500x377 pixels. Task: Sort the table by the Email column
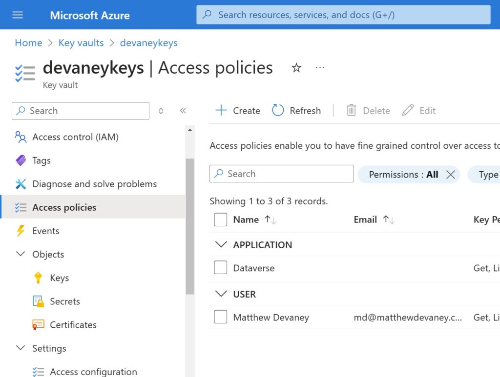point(389,219)
